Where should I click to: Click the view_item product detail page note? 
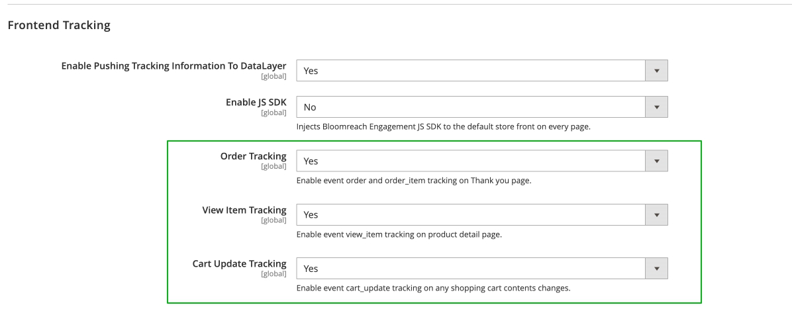[399, 234]
